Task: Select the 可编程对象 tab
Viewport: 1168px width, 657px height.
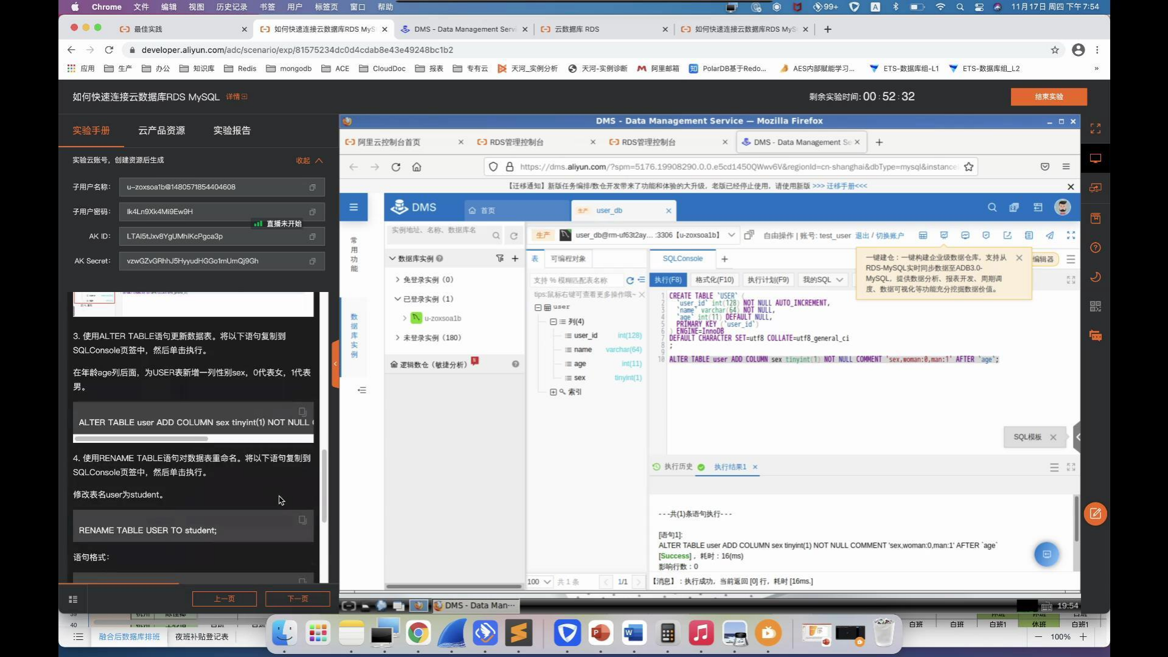Action: pyautogui.click(x=568, y=259)
